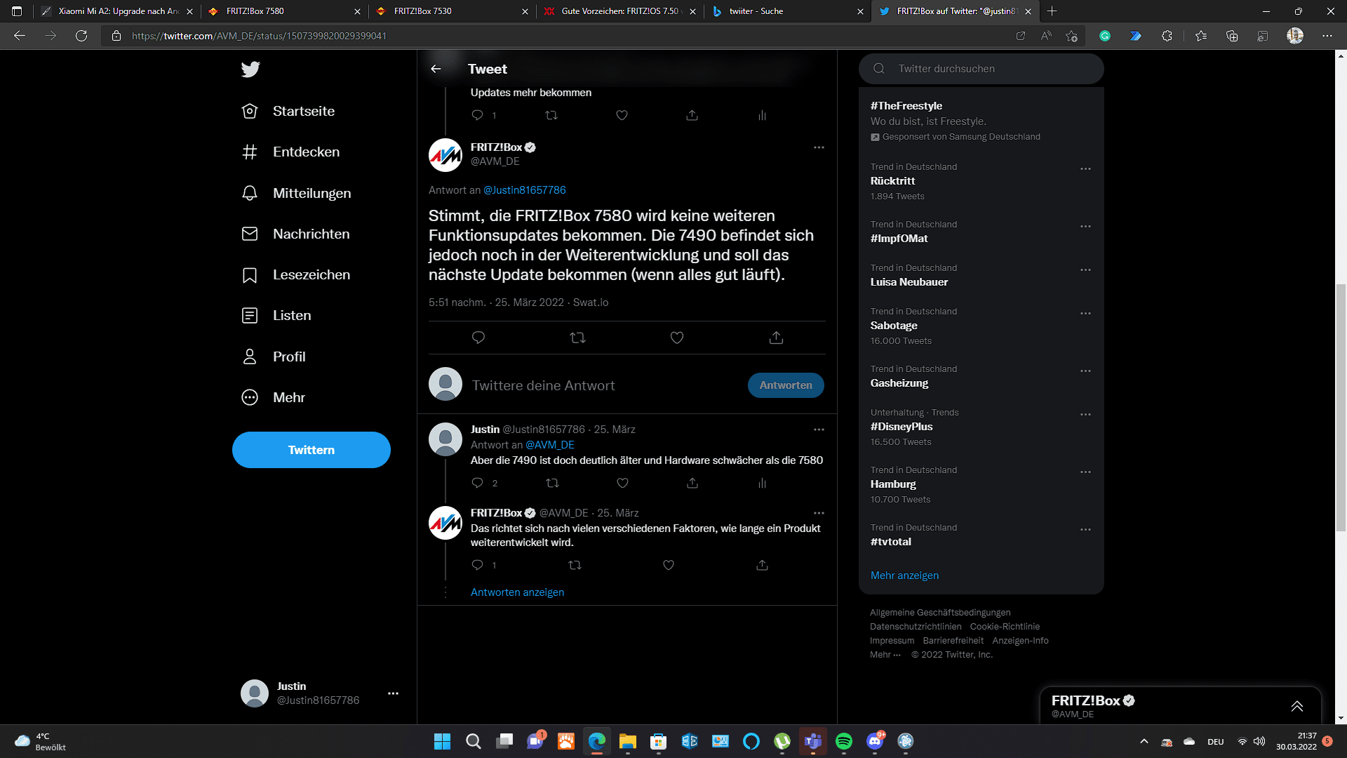Reload the page with the browser refresh button
Image resolution: width=1347 pixels, height=758 pixels.
(x=81, y=36)
